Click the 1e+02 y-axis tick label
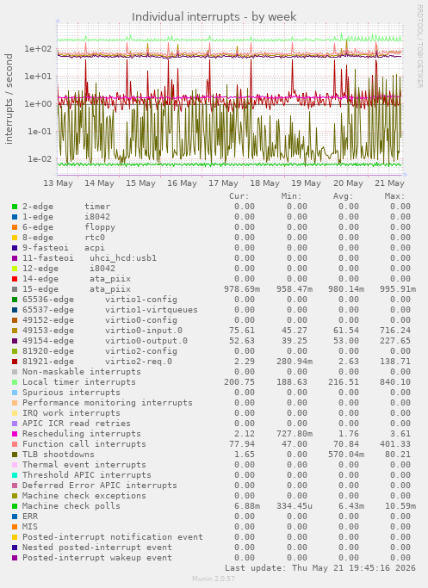 click(x=38, y=49)
